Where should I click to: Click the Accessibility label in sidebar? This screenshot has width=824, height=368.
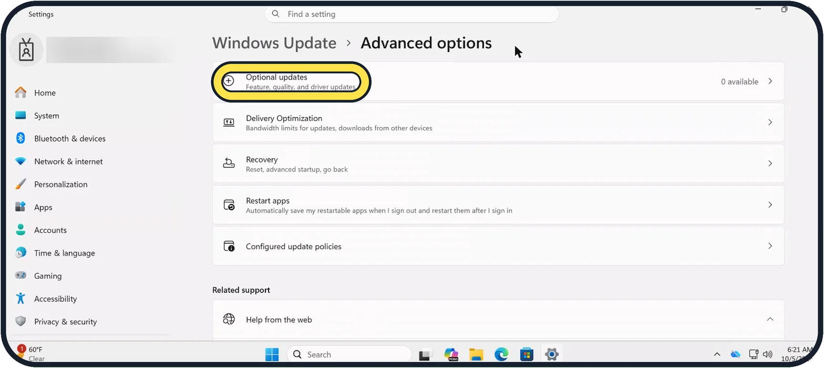pos(56,299)
